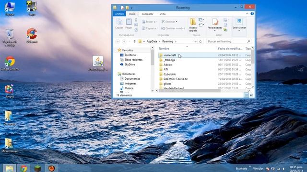This screenshot has height=172, width=307.
Task: Switch to the Vista tab
Action: [x=163, y=14]
